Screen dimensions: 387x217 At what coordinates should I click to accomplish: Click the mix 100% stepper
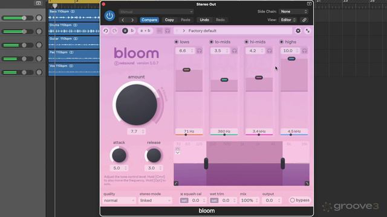(x=249, y=201)
